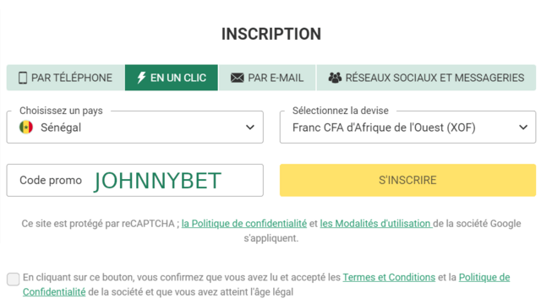Click the people group icon
541x304 pixels.
[x=335, y=78]
